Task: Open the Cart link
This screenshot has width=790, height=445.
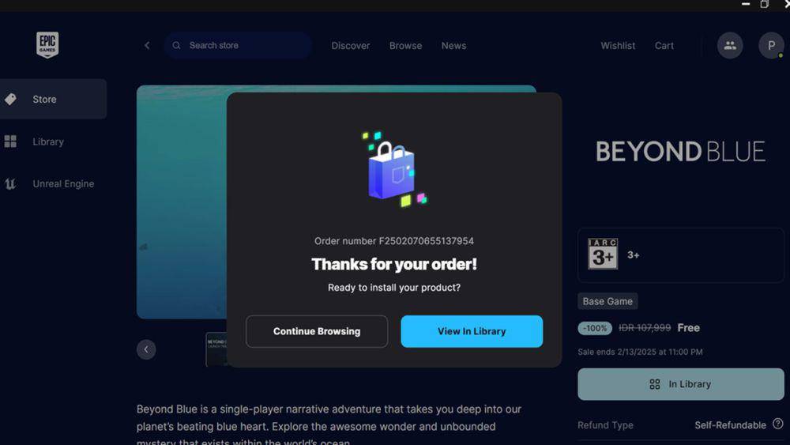Action: pos(664,45)
